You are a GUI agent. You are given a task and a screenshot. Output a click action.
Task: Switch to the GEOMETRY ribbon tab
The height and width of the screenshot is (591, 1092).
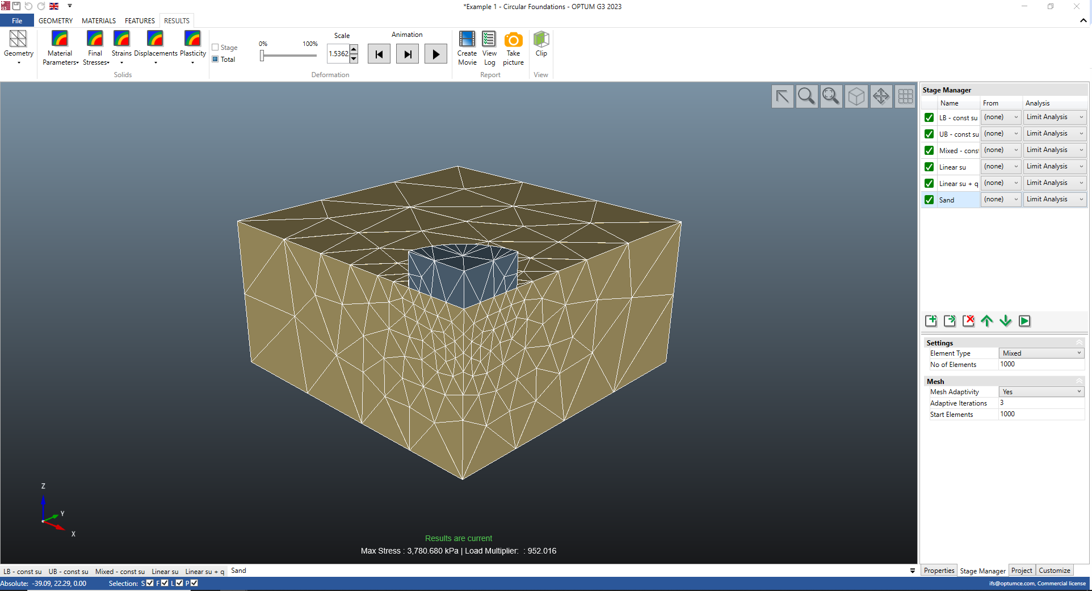[x=56, y=21]
